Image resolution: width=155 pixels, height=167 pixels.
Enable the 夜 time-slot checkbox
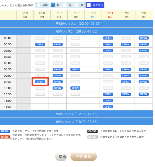coord(77,5)
